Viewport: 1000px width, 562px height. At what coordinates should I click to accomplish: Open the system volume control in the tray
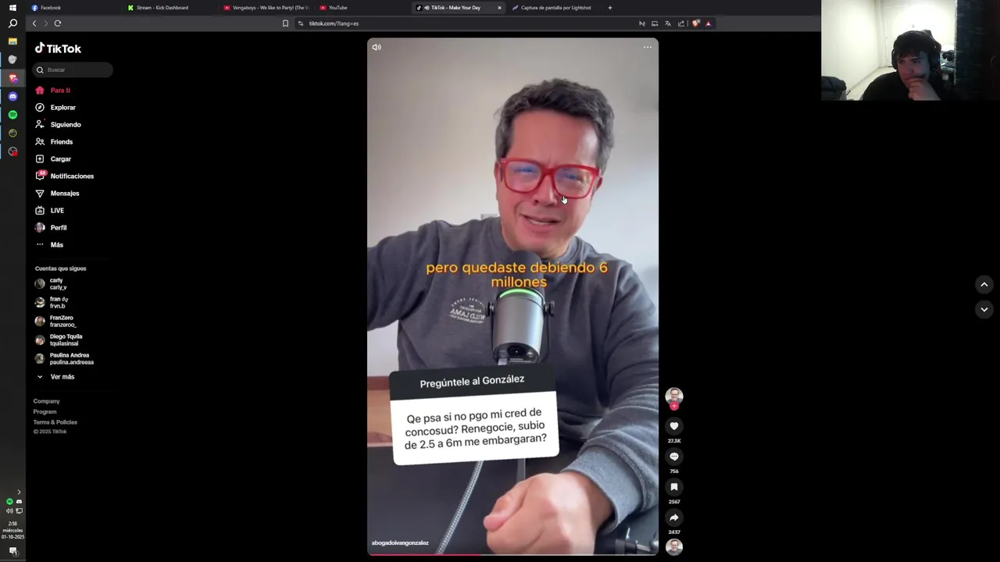click(9, 511)
